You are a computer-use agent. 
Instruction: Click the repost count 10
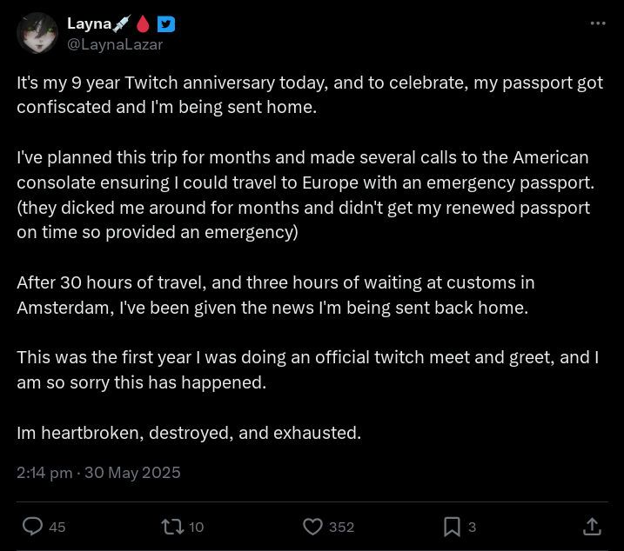(197, 527)
